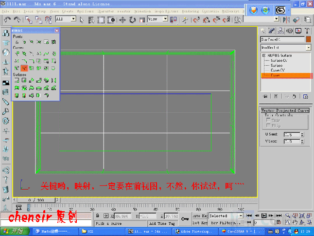
Task: Open the File menu
Action: tap(5, 11)
